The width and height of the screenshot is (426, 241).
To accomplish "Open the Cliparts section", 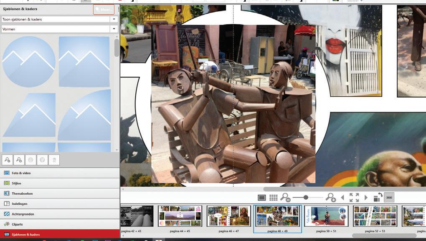I will pyautogui.click(x=60, y=224).
